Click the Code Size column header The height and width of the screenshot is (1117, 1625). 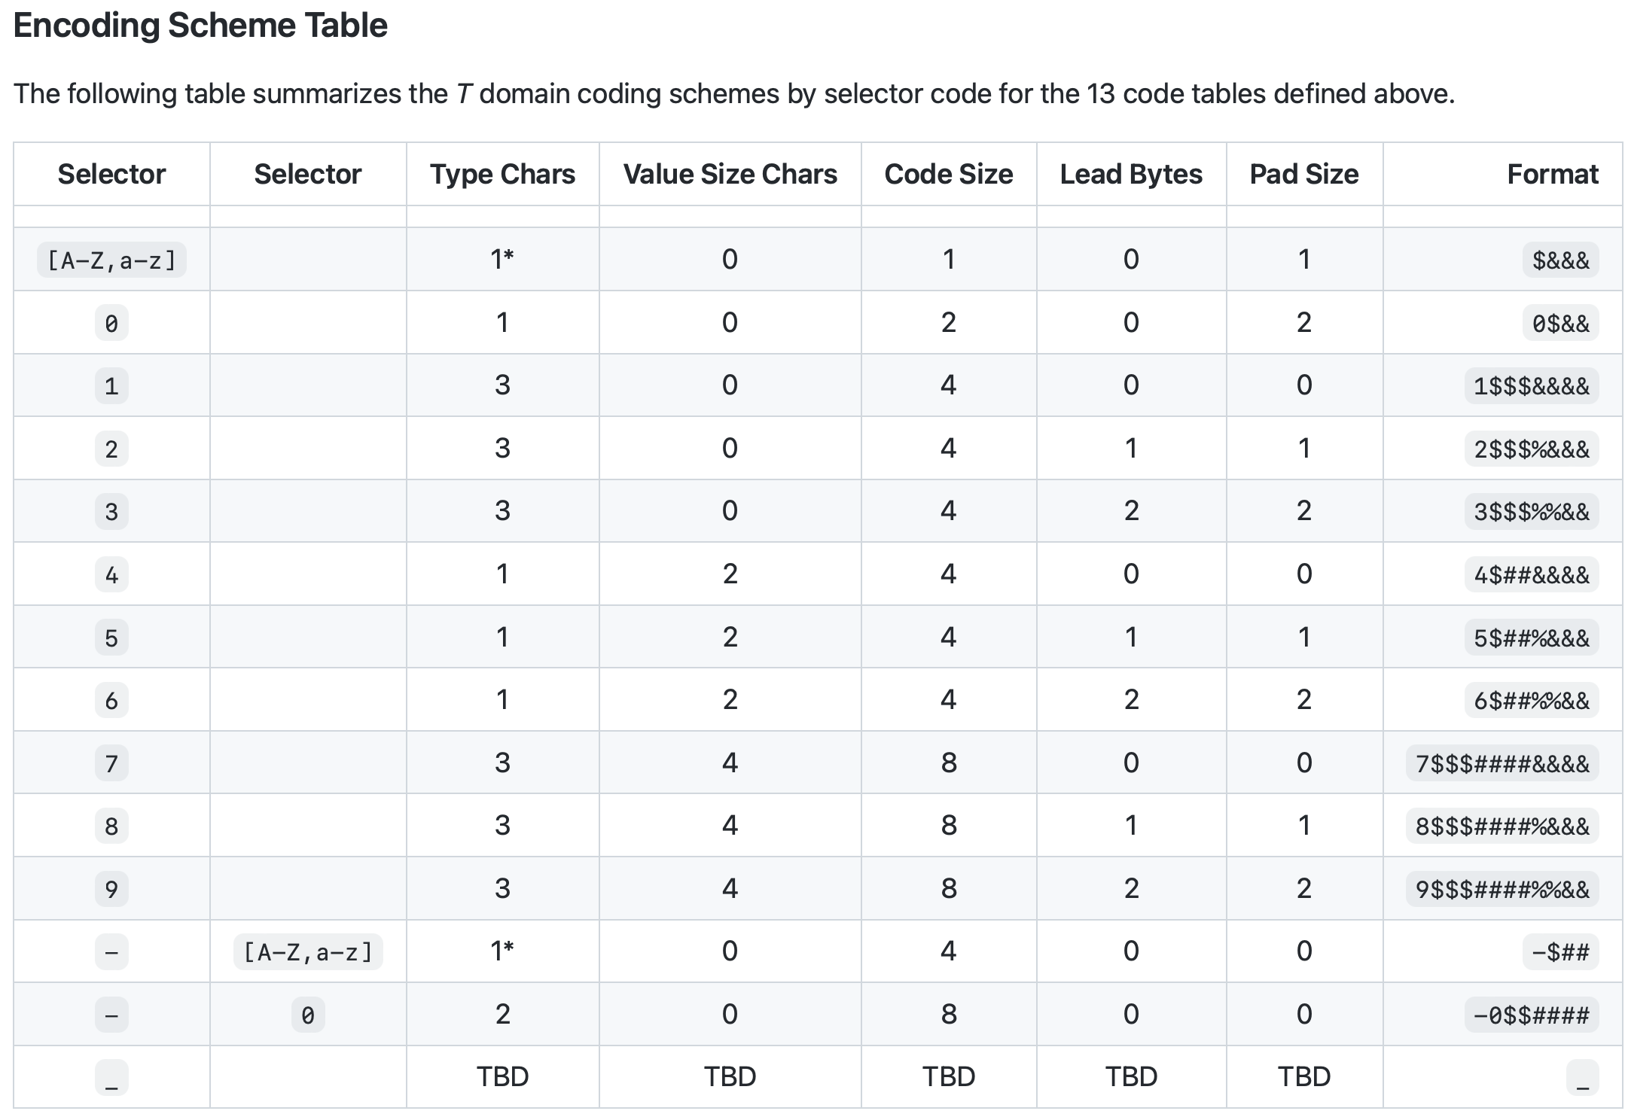948,174
